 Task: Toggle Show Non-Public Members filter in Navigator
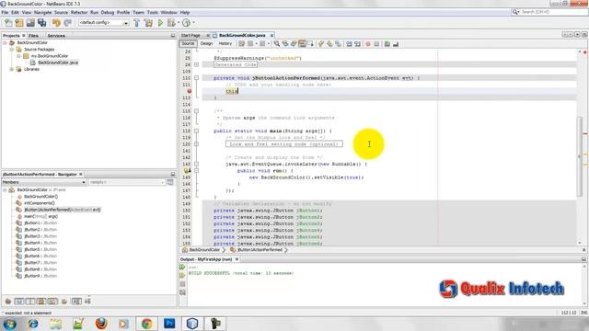(x=41, y=301)
